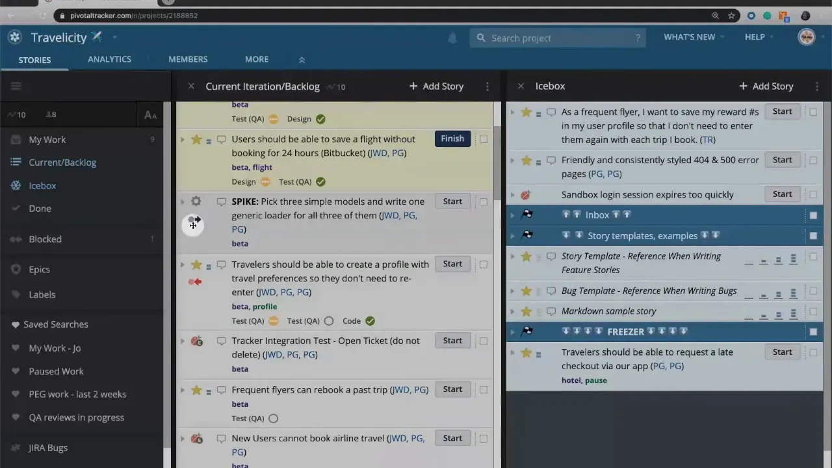The image size is (832, 468).
Task: Check the checkbox on the Inbox row
Action: click(x=813, y=214)
